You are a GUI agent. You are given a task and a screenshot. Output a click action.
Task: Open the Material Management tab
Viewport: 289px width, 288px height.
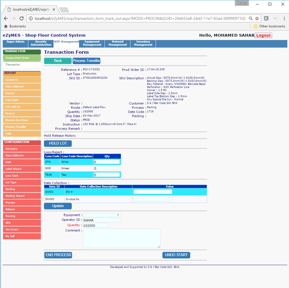[x=118, y=43]
